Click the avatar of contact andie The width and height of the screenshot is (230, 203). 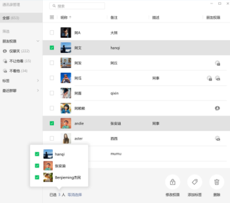pos(66,123)
